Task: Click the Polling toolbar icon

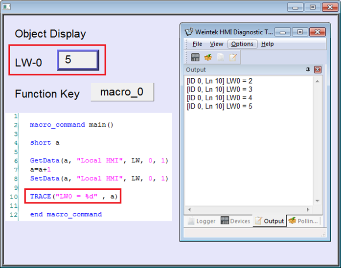Action: (x=208, y=57)
